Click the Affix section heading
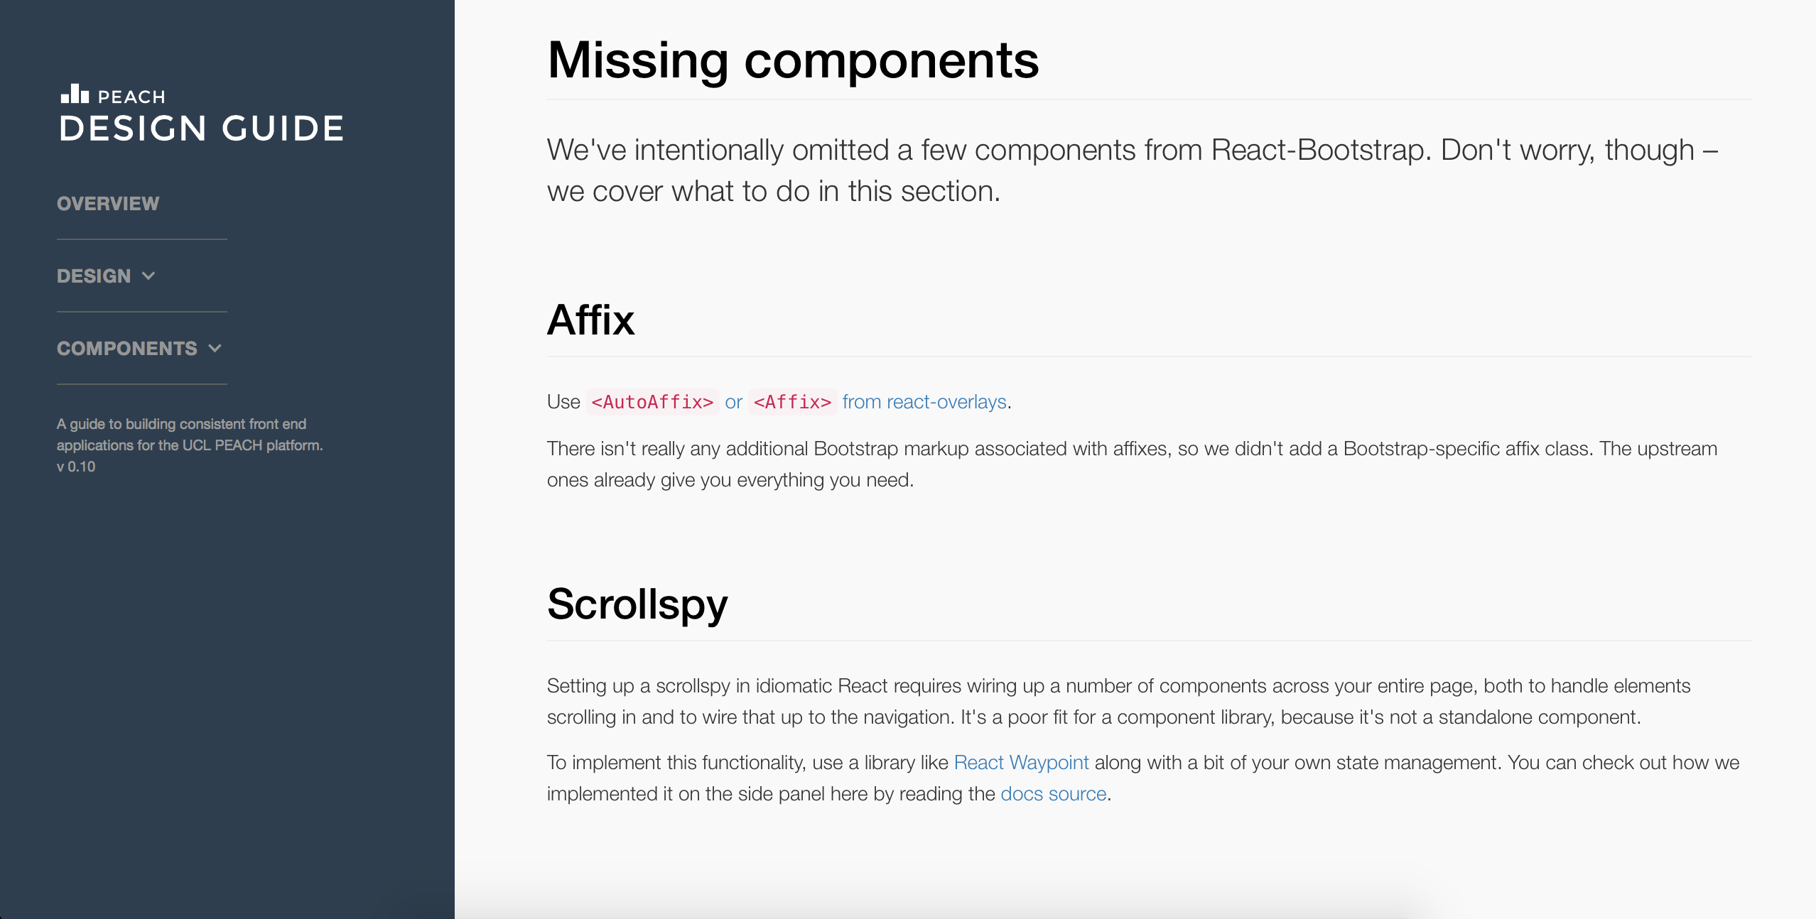The image size is (1816, 919). 590,320
